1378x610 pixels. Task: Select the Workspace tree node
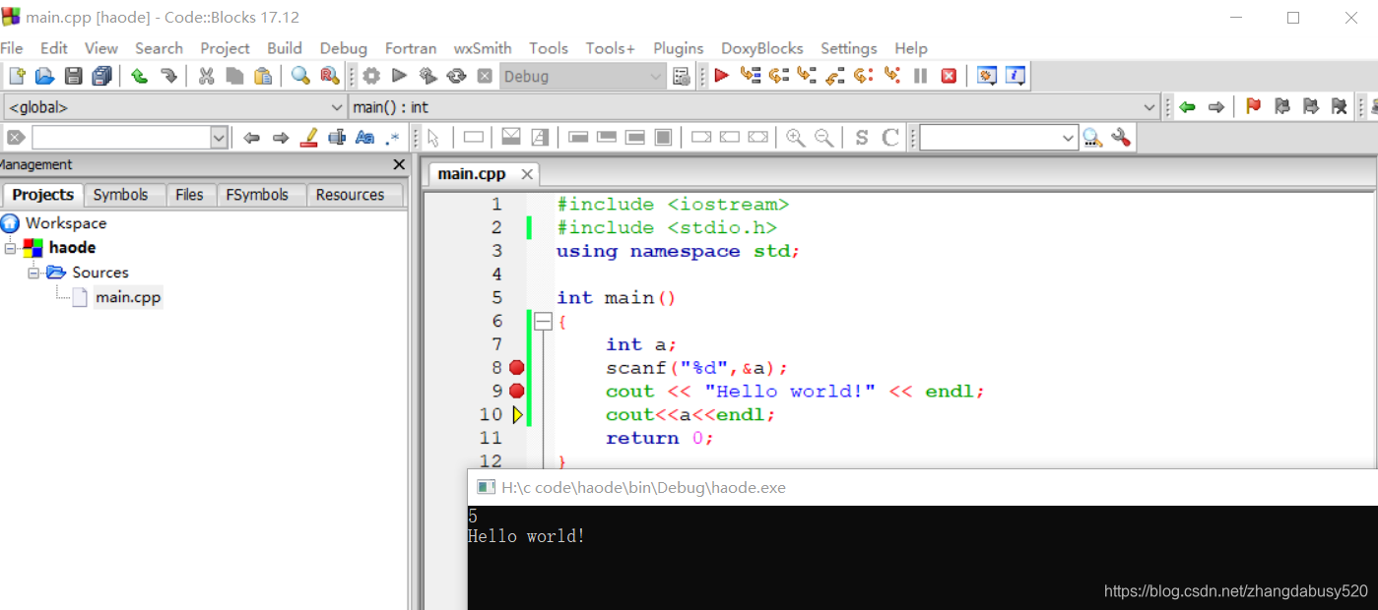pos(65,223)
